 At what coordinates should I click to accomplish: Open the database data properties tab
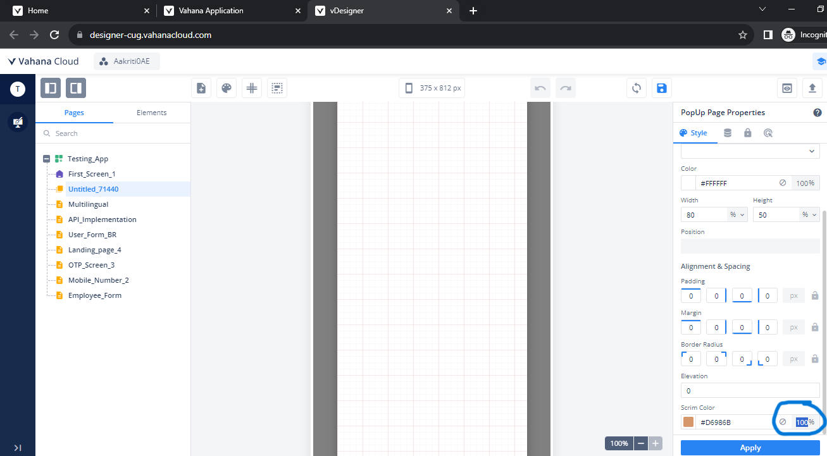click(728, 133)
